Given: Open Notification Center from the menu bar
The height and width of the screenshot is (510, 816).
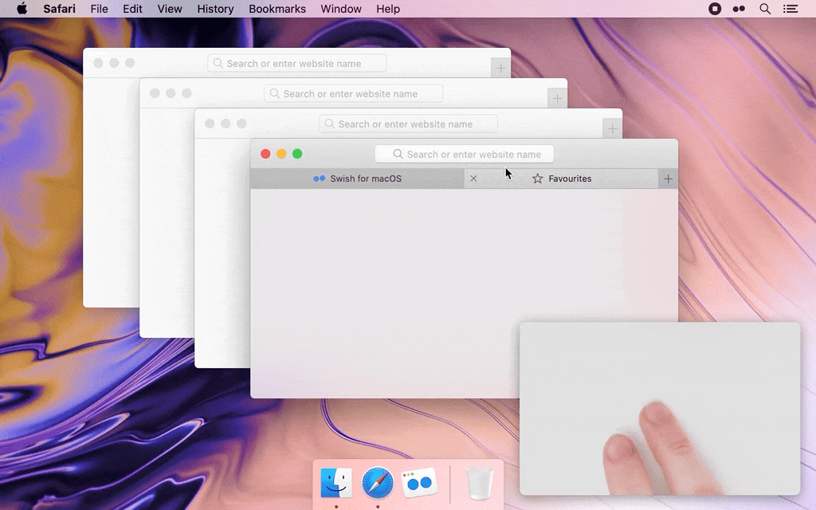Looking at the screenshot, I should pyautogui.click(x=791, y=9).
